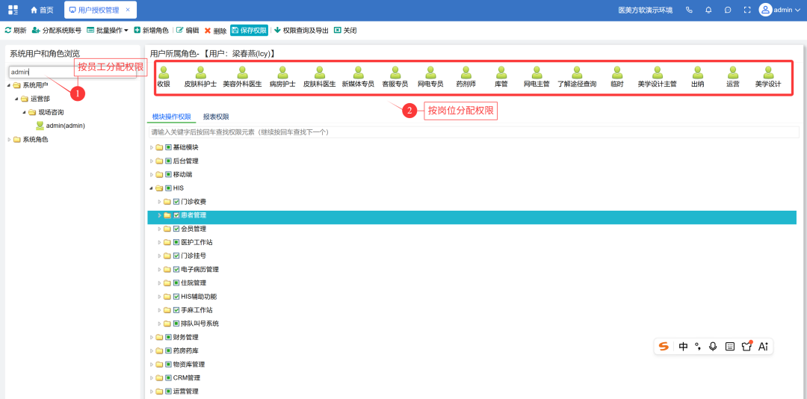Select the 网电主管 role icon
Image resolution: width=807 pixels, height=399 pixels.
click(x=537, y=72)
